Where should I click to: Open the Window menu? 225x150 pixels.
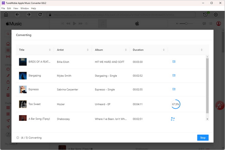(25, 8)
